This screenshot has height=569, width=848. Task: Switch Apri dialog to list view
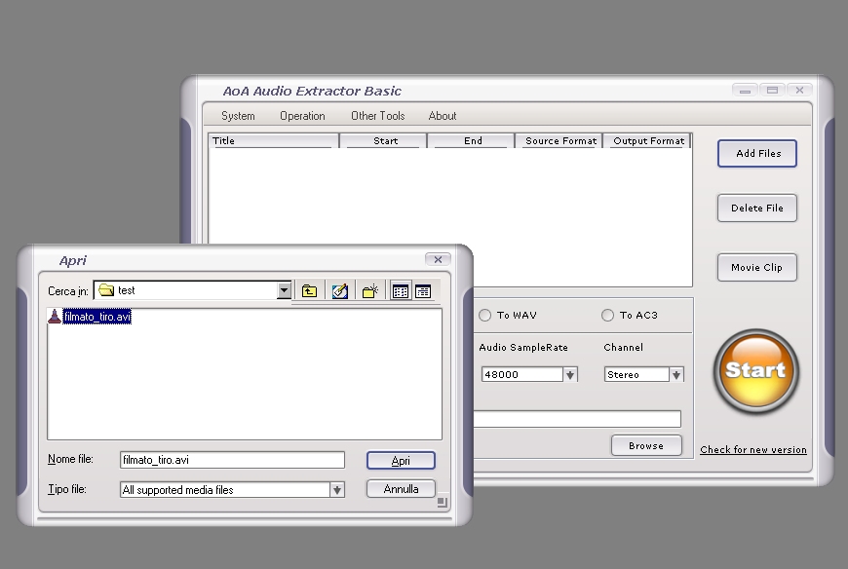[x=401, y=291]
